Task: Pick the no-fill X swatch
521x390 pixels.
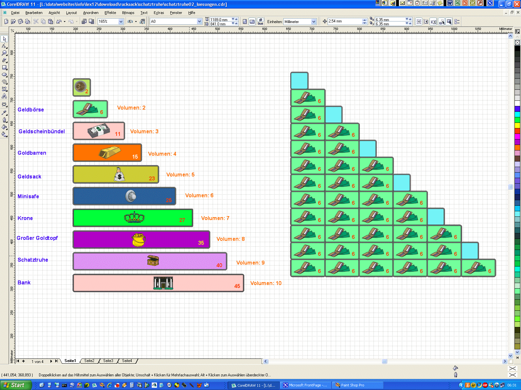Action: pyautogui.click(x=517, y=43)
